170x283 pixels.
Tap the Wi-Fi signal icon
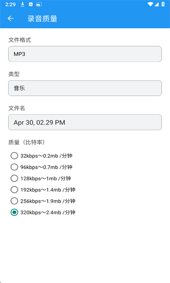click(150, 4)
